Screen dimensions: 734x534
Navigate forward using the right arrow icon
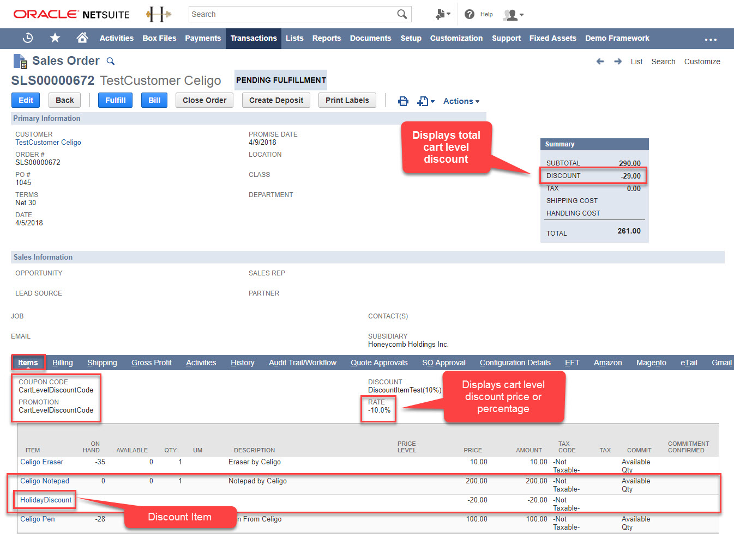(x=618, y=62)
